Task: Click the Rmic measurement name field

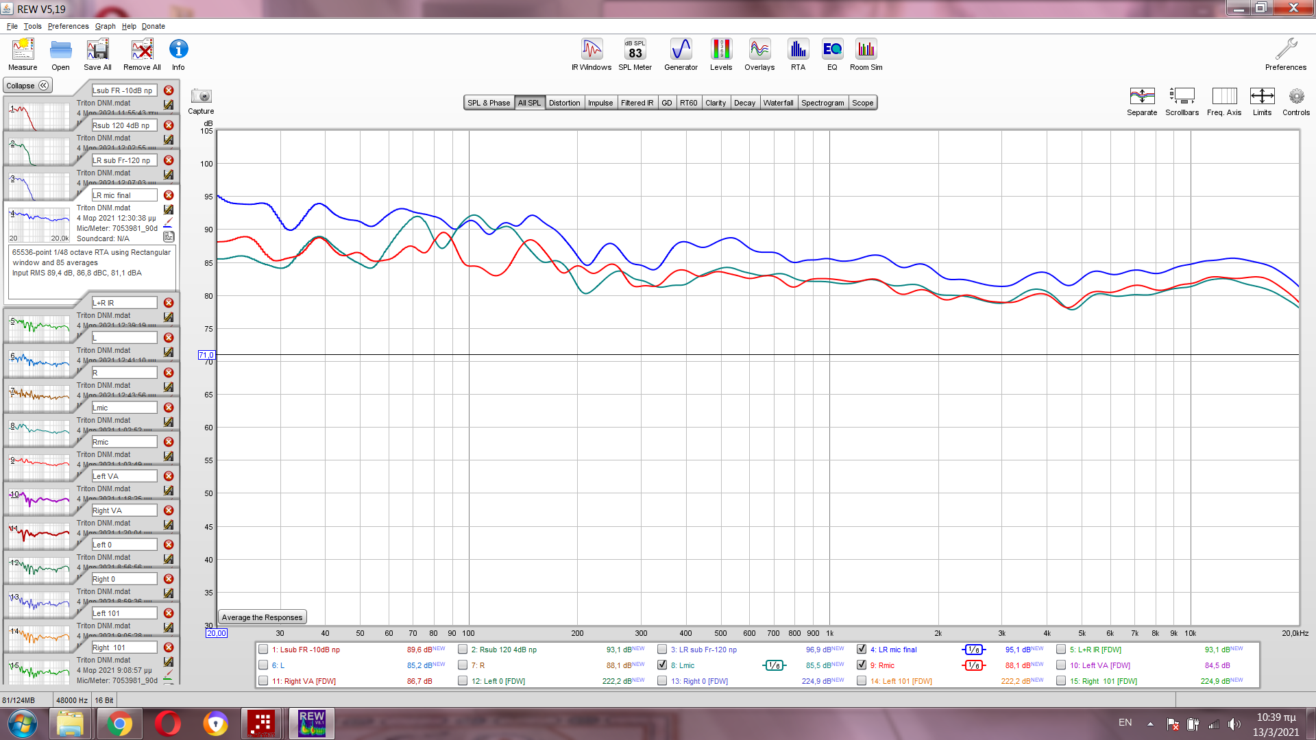Action: tap(124, 442)
